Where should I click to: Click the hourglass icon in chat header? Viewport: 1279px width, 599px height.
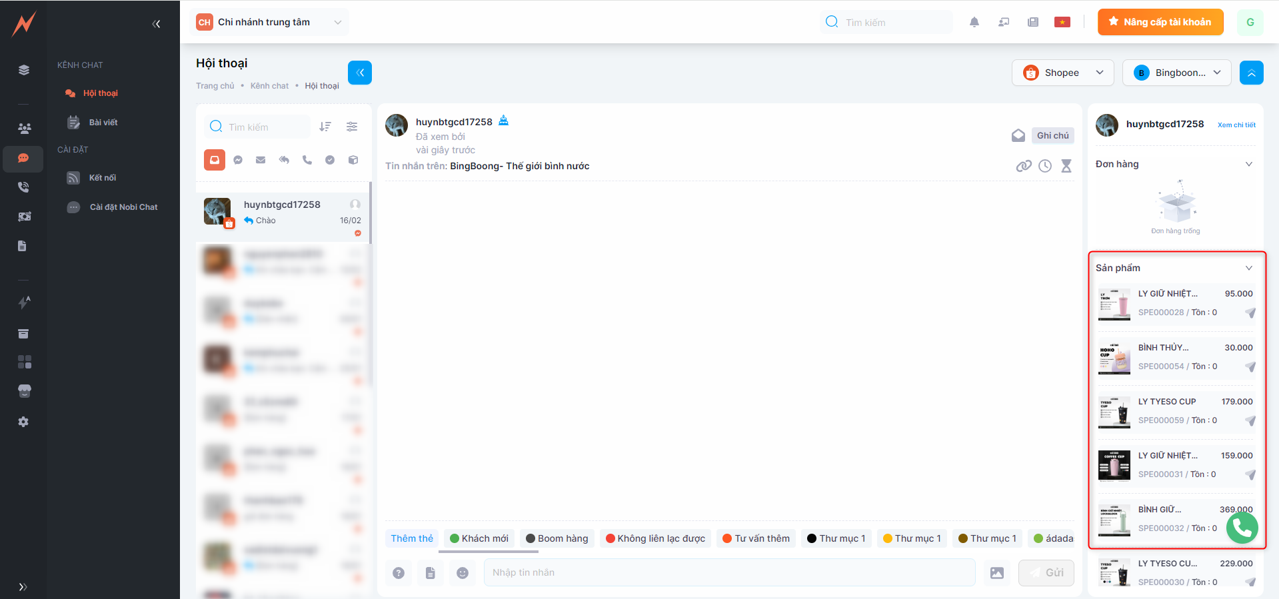(1066, 166)
